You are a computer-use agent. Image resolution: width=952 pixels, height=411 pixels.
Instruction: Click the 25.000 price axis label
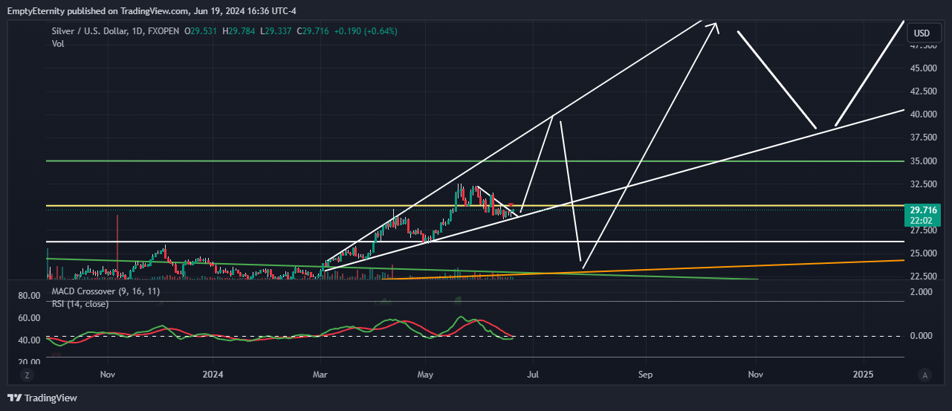925,253
